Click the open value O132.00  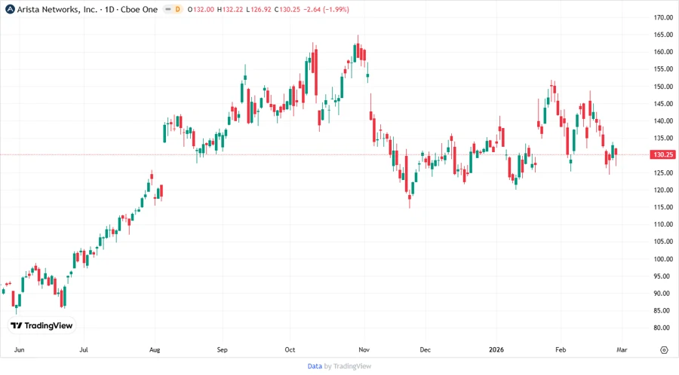(x=201, y=9)
